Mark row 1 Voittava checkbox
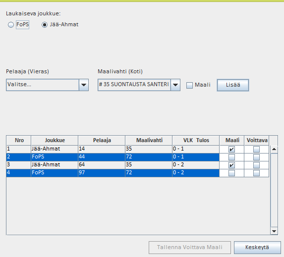The width and height of the screenshot is (284, 257). (256, 150)
